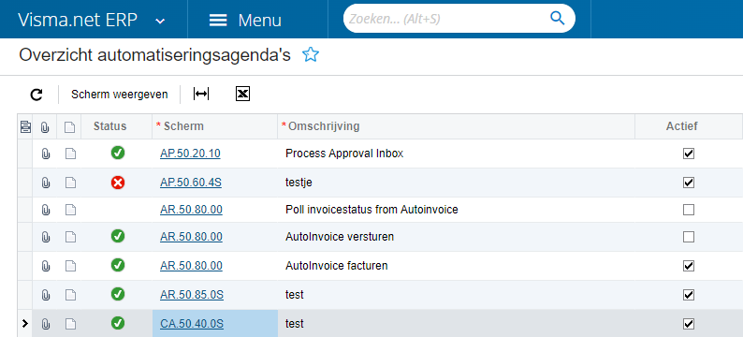Screen dimensions: 743x337
Task: Uncheck Actief for Process Approval Inbox
Action: (x=689, y=154)
